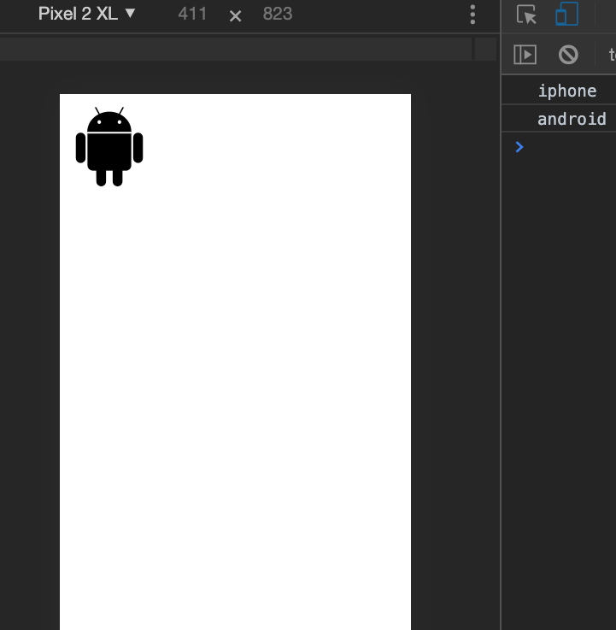Activate the inspect element picker icon
Viewport: 616px width, 630px height.
click(x=526, y=15)
